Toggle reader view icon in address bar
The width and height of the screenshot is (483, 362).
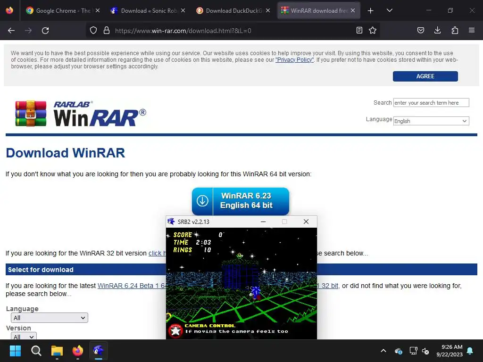tap(359, 30)
